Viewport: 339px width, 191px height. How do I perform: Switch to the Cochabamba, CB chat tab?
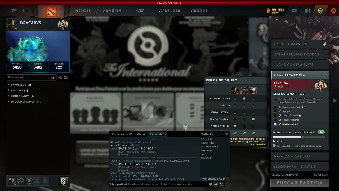pyautogui.click(x=122, y=134)
